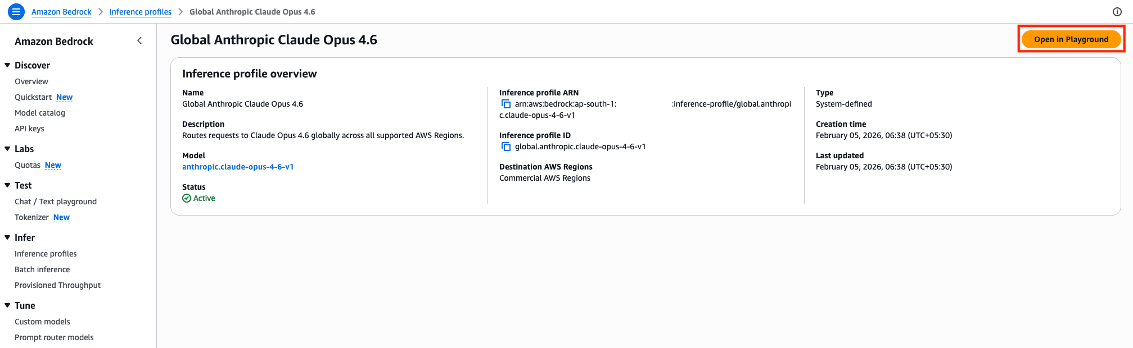Copy the Inference profile ARN
The image size is (1133, 348).
point(506,104)
